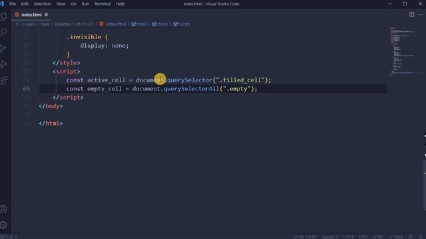Click the editor vertical scrollbar
Screen dimensions: 426x239
(424, 186)
